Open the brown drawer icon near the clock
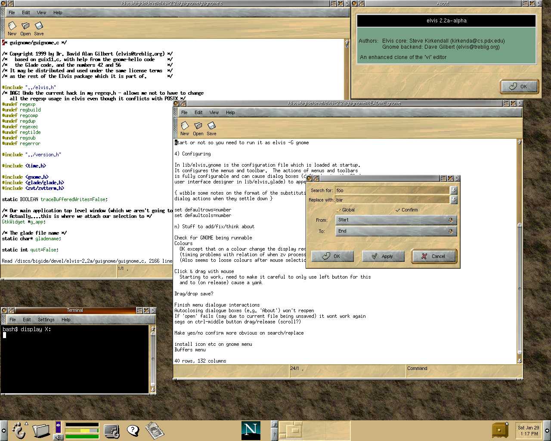The image size is (551, 441). pyautogui.click(x=500, y=430)
